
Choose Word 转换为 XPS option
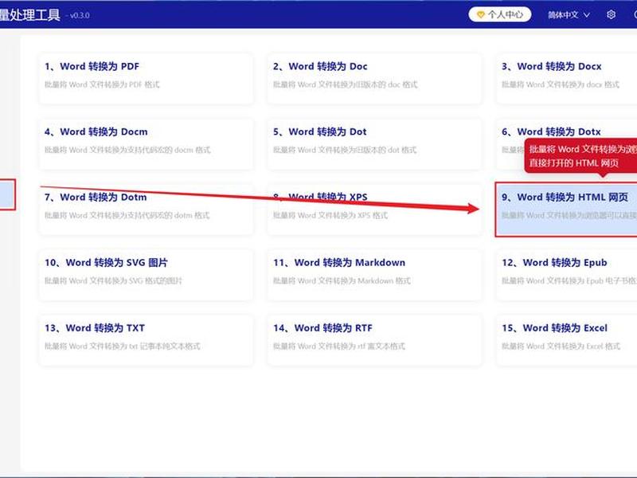[x=374, y=210]
